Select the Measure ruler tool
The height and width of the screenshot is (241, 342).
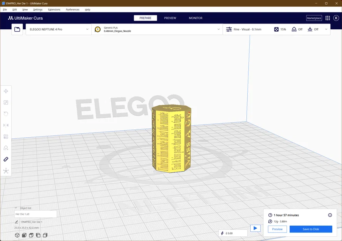pos(6,159)
